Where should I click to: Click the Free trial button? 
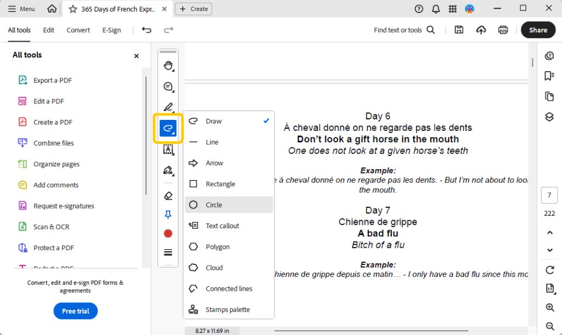point(76,311)
